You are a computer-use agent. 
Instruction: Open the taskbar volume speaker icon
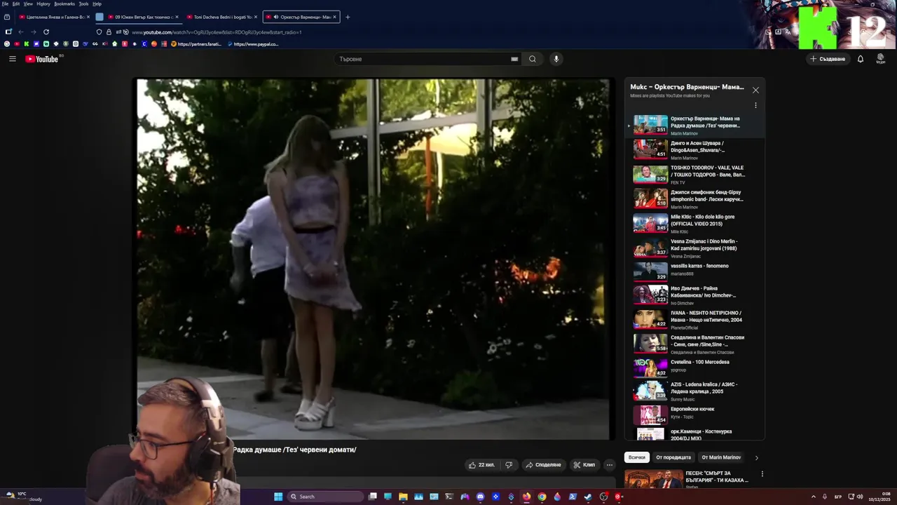click(x=861, y=497)
